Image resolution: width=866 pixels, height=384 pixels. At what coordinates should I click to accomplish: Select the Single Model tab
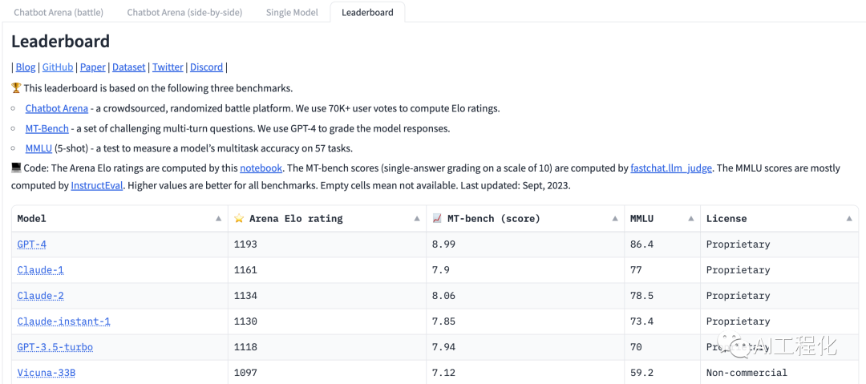292,12
